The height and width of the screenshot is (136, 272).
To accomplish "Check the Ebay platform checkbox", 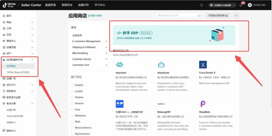I will point(72,110).
